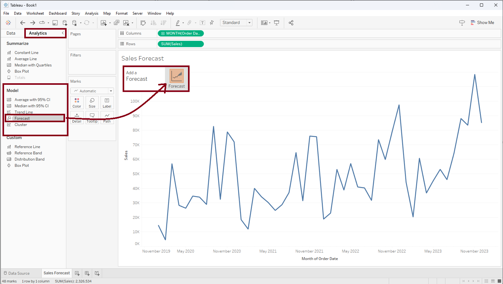Open the Tooltip marks card
The height and width of the screenshot is (284, 503).
tap(92, 118)
